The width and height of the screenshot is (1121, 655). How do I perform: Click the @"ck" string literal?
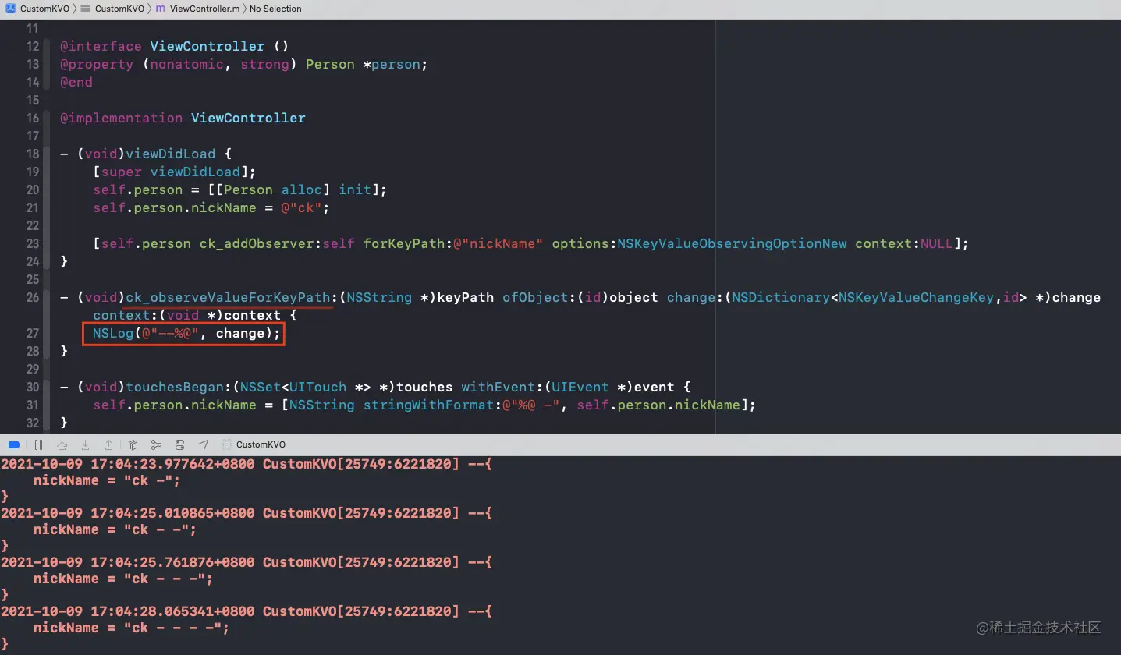click(x=301, y=207)
